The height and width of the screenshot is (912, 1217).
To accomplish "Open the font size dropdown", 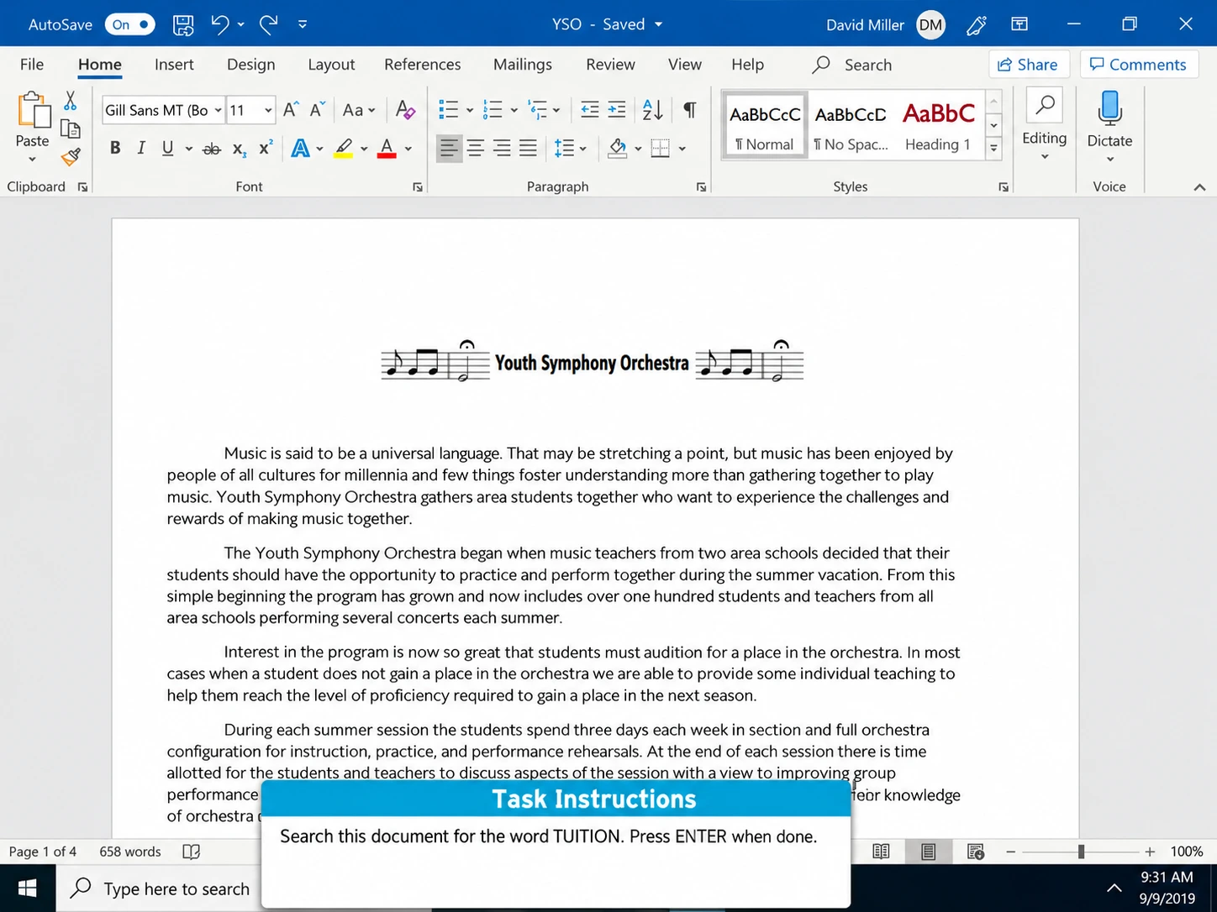I will click(x=268, y=110).
